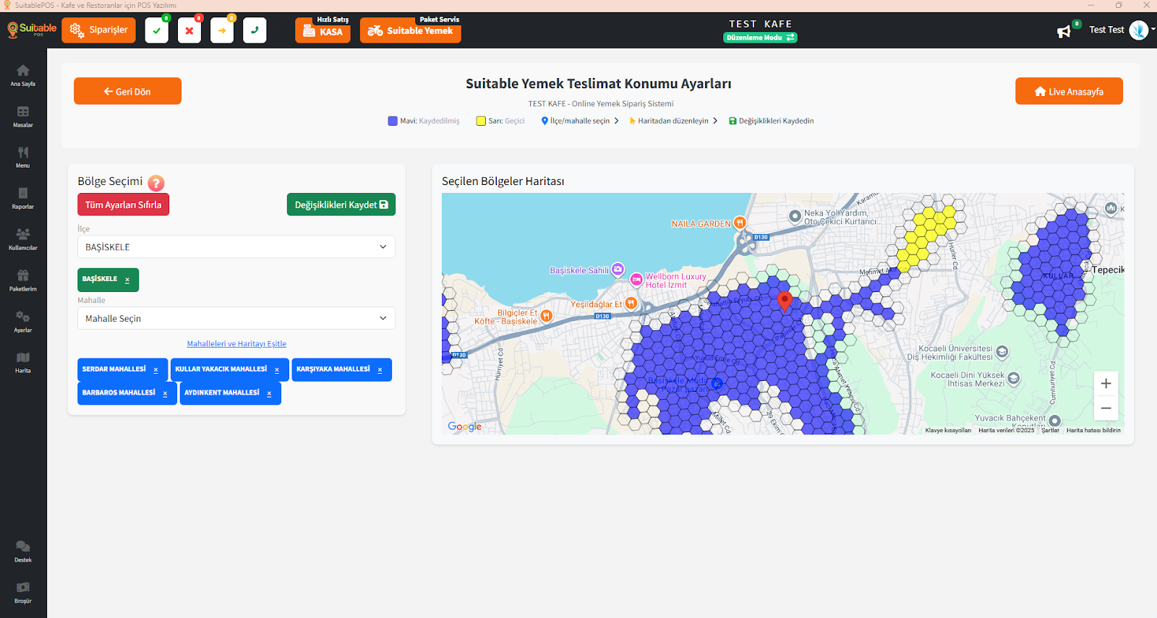
Task: Open the Mahalle Seçin dropdown
Action: (x=236, y=318)
